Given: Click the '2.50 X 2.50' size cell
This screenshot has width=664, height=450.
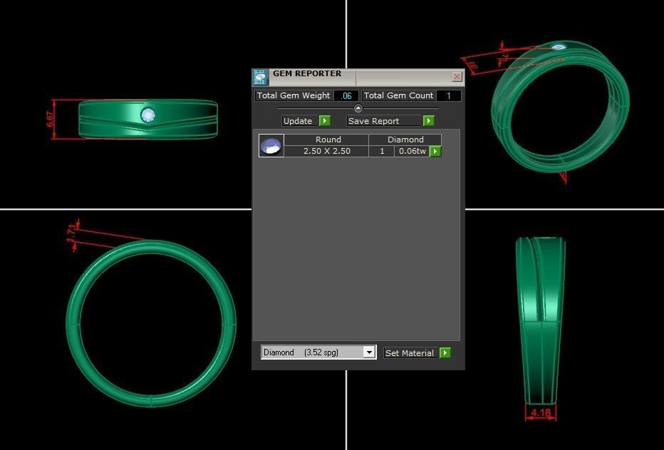Looking at the screenshot, I should point(326,151).
